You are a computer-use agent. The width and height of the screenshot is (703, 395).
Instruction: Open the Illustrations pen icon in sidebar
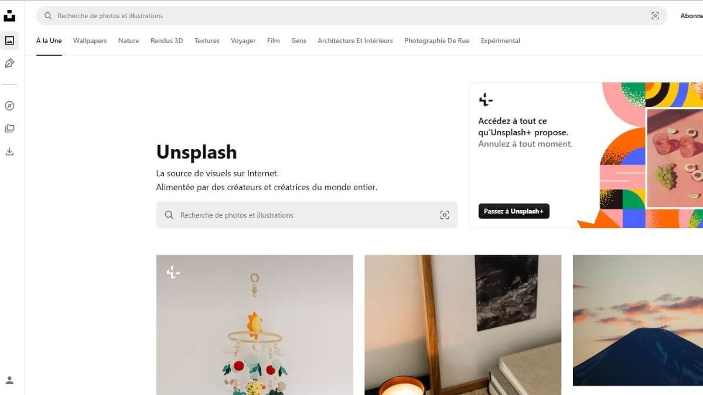(x=9, y=63)
